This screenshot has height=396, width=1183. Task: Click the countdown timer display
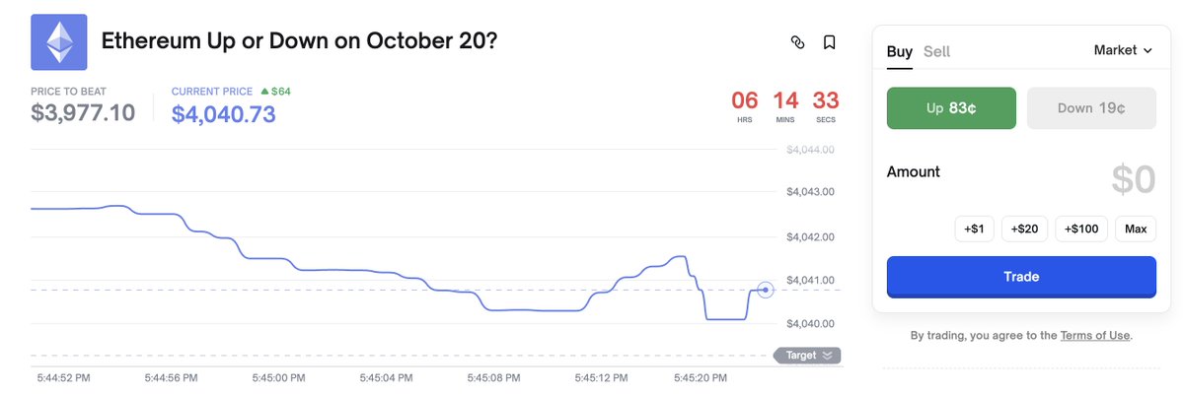pos(785,105)
